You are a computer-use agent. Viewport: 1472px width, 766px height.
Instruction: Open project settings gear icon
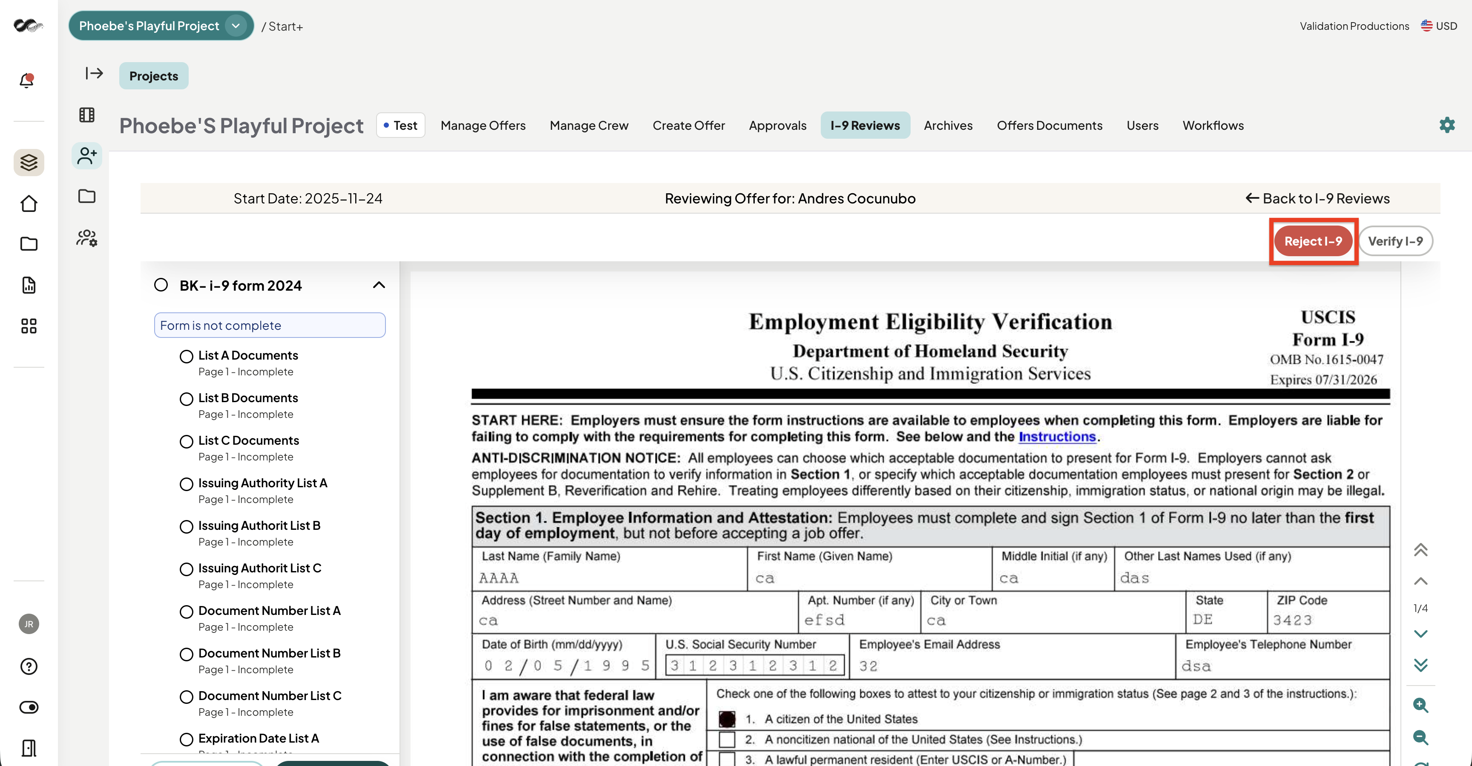(1447, 125)
